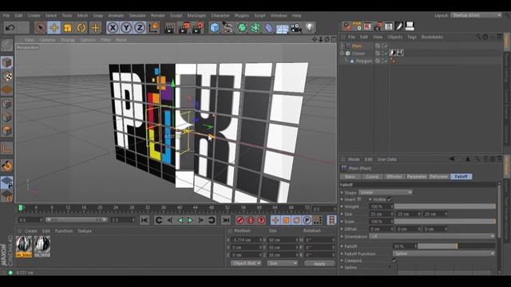Open the Light objects bulb icon

click(x=310, y=28)
